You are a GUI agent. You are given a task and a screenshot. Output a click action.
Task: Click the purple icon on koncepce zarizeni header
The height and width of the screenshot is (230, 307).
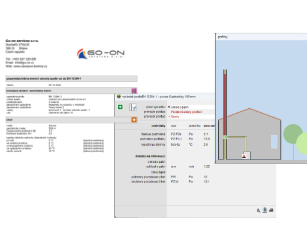pyautogui.click(x=134, y=91)
